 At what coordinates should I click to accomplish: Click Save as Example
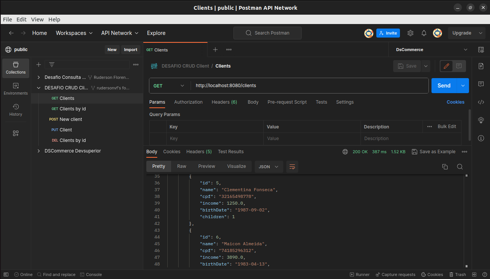pos(434,152)
